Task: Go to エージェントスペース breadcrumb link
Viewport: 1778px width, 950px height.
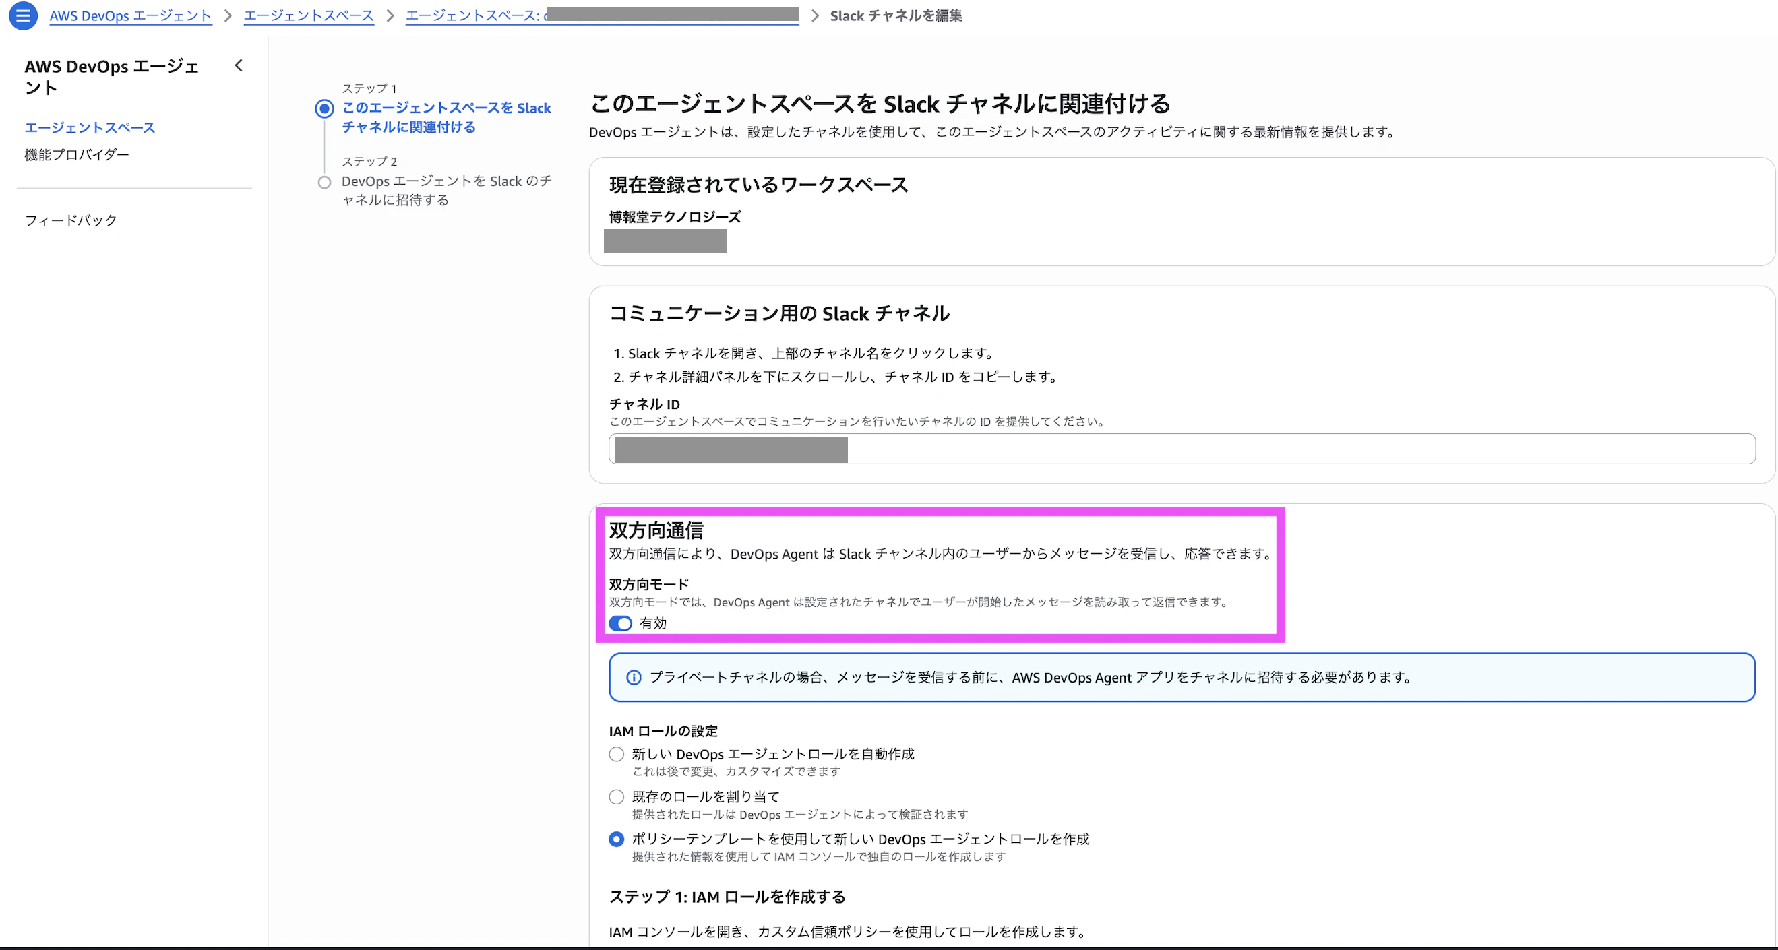Action: tap(309, 16)
